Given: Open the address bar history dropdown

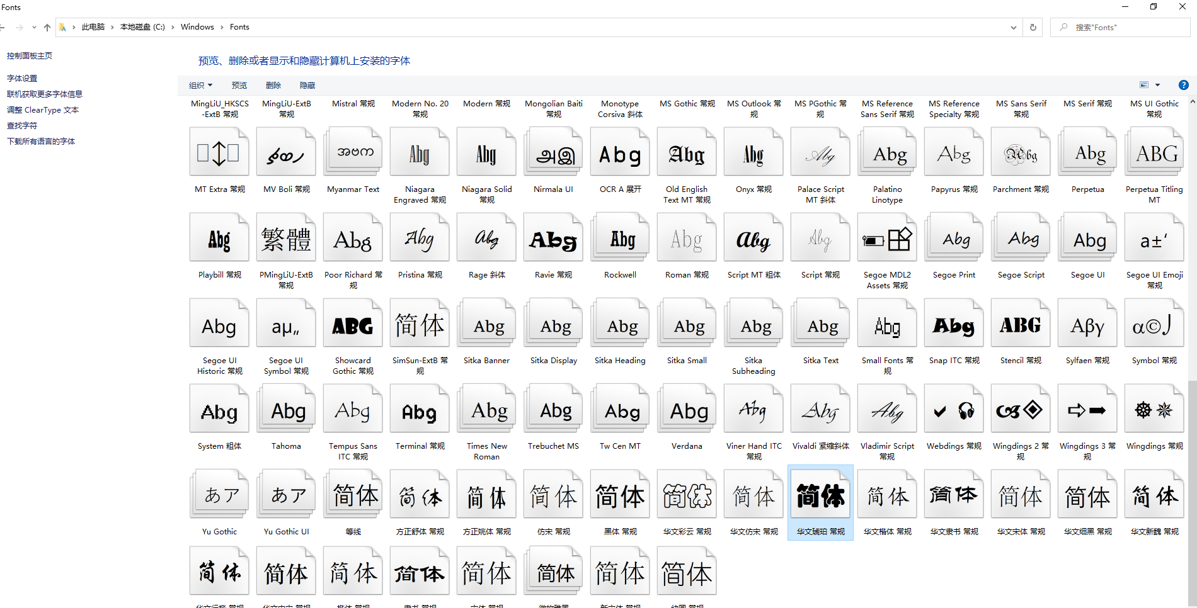Looking at the screenshot, I should [1013, 27].
